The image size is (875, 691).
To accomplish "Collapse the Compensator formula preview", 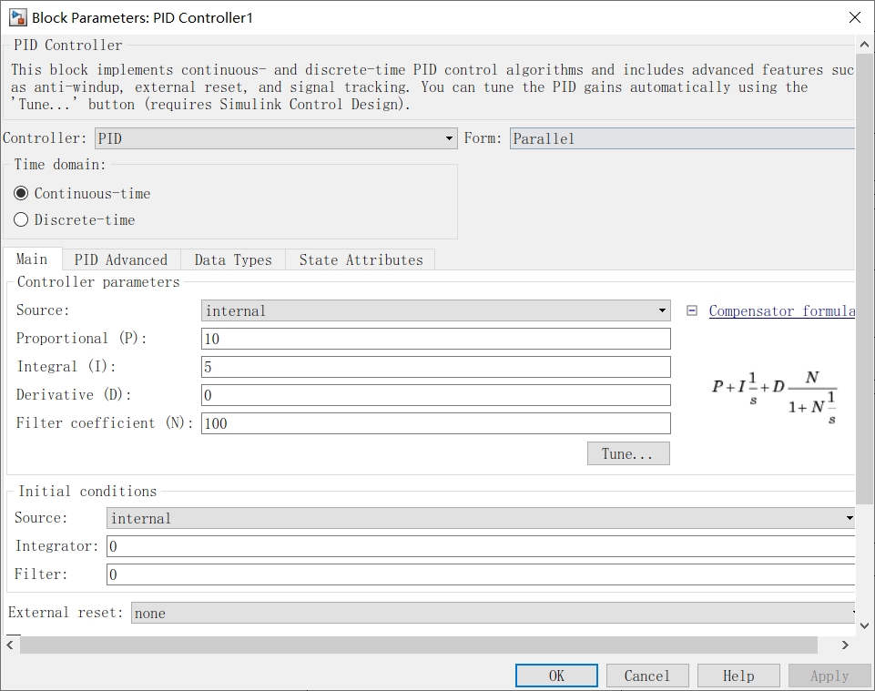I will coord(691,310).
